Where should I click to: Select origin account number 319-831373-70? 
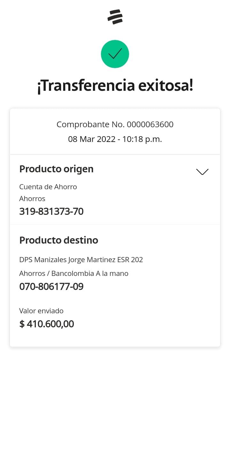pyautogui.click(x=51, y=211)
